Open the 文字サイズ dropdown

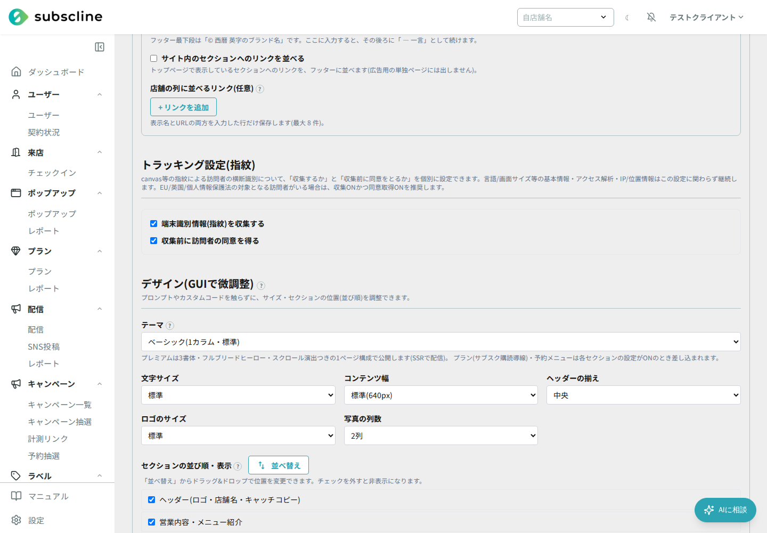pos(238,395)
